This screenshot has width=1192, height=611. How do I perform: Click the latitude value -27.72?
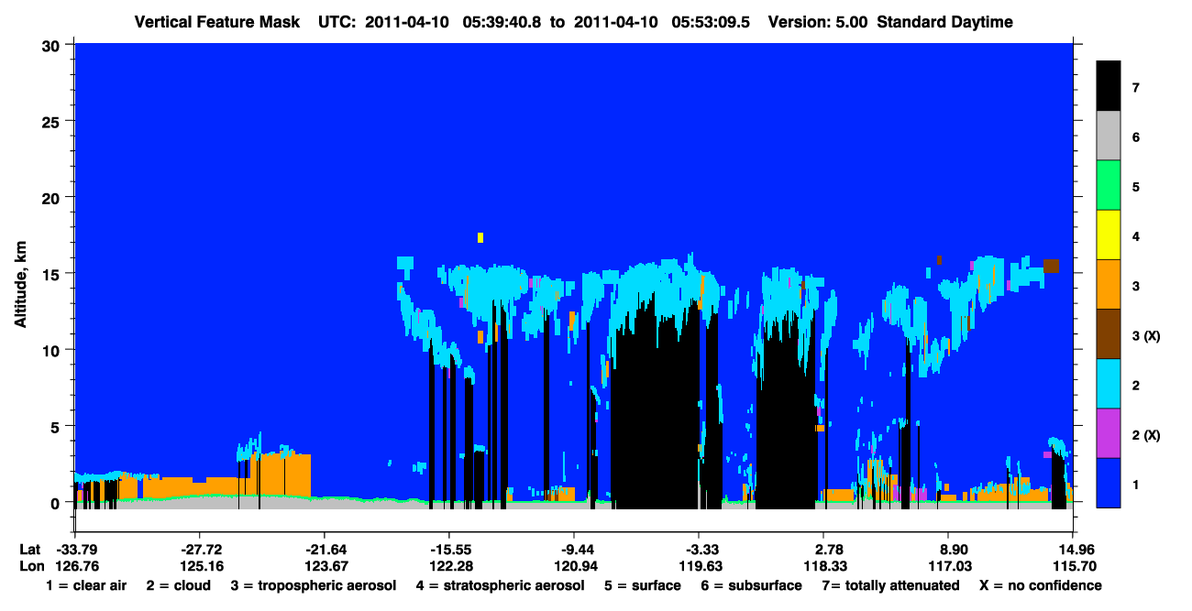(x=199, y=549)
